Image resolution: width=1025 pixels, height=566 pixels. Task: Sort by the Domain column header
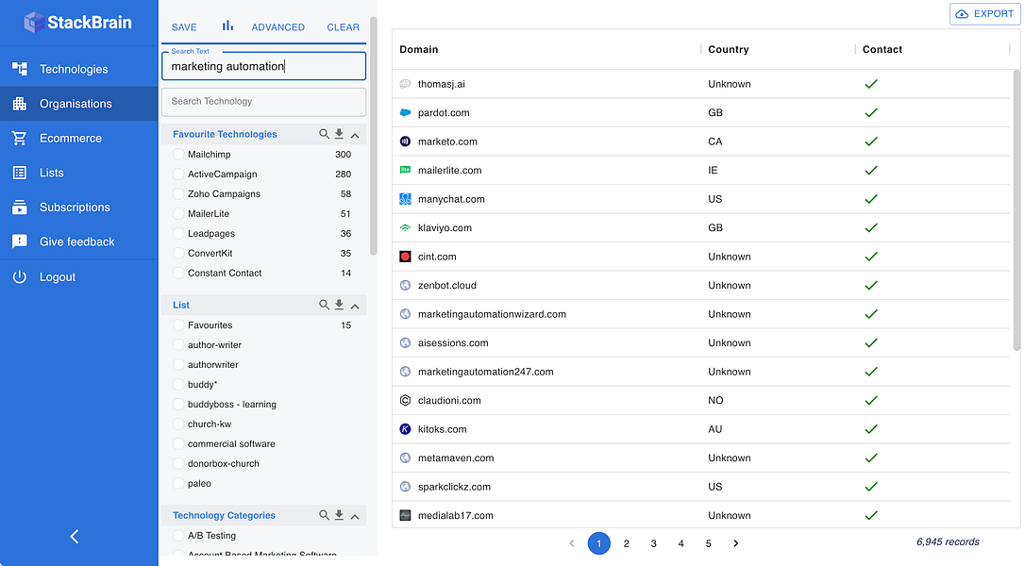click(419, 49)
